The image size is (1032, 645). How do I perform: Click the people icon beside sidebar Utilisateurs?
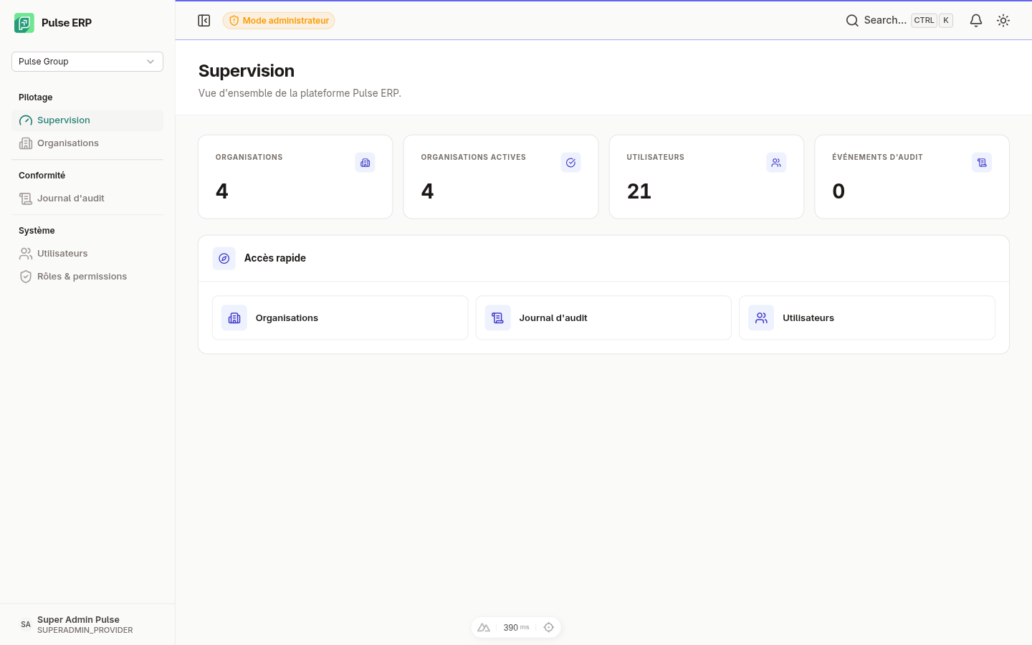pyautogui.click(x=26, y=254)
